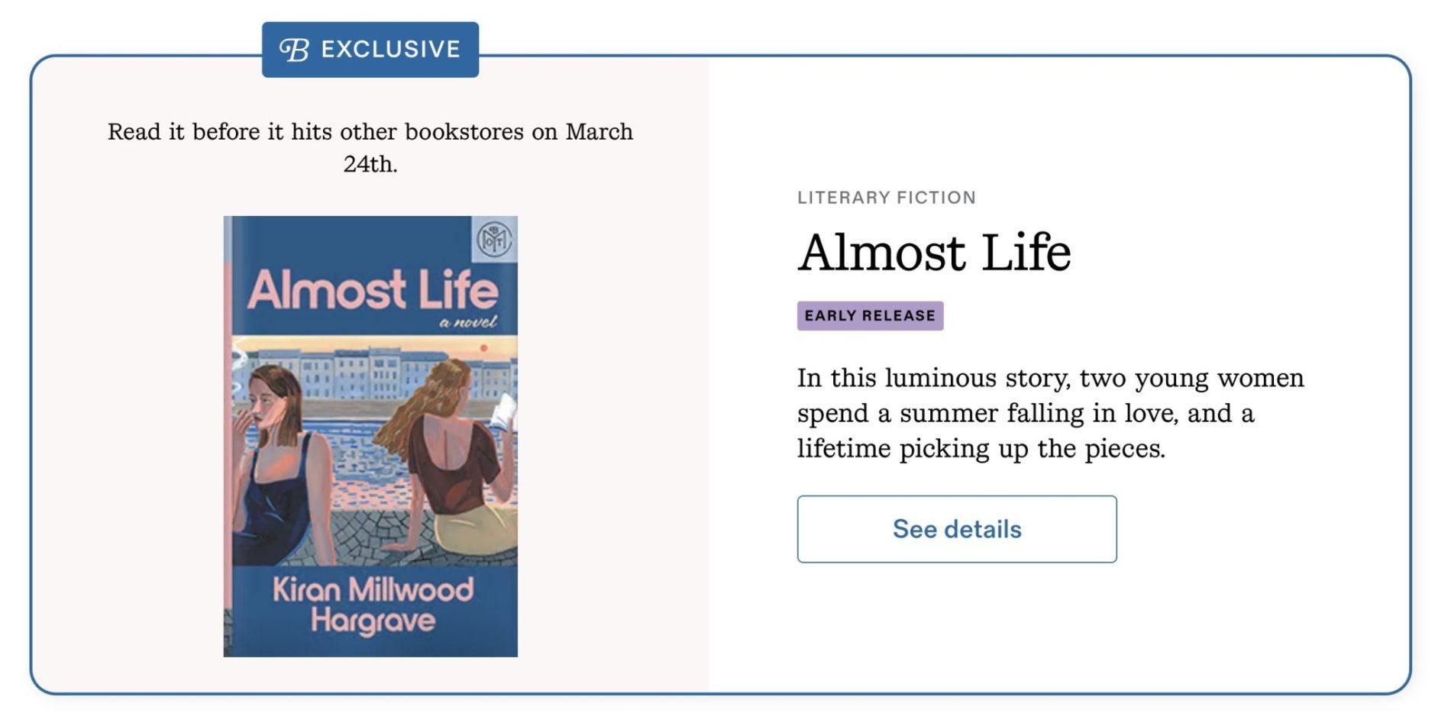Click the March 24th release notice
The image size is (1451, 726).
(370, 147)
